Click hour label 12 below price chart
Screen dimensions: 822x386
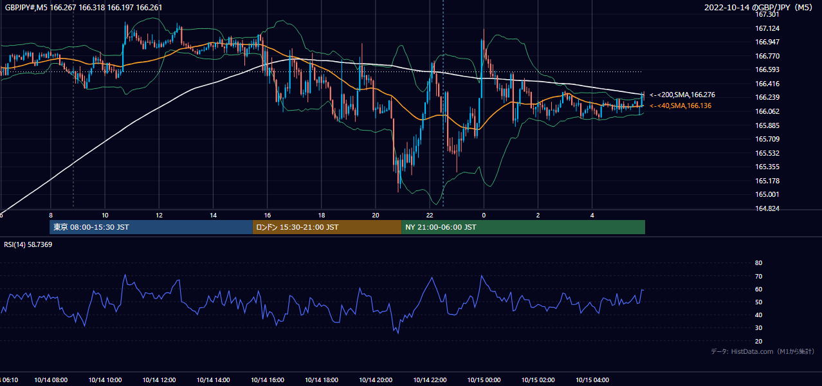pyautogui.click(x=159, y=215)
